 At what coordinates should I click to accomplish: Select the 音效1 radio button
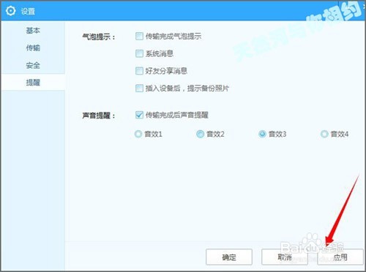138,134
